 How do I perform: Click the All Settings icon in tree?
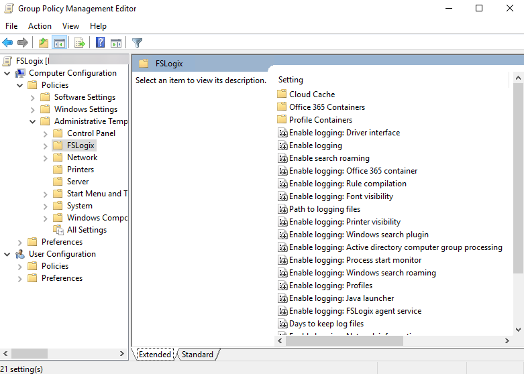pos(58,230)
